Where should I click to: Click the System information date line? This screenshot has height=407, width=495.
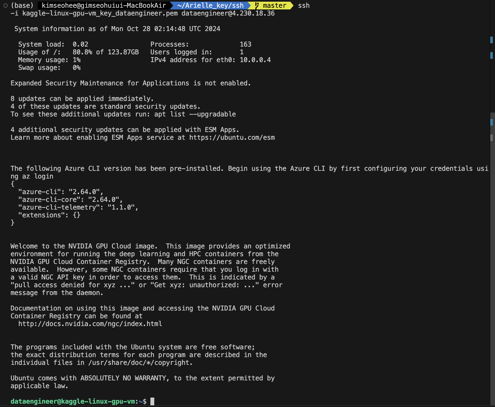click(x=117, y=29)
